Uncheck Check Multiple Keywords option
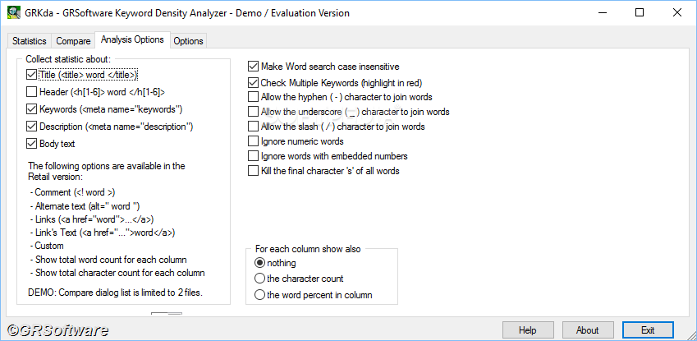 pyautogui.click(x=253, y=83)
